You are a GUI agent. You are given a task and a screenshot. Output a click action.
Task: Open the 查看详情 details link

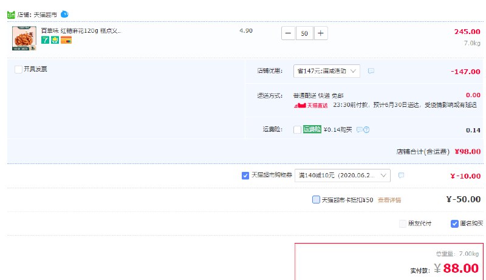point(389,200)
